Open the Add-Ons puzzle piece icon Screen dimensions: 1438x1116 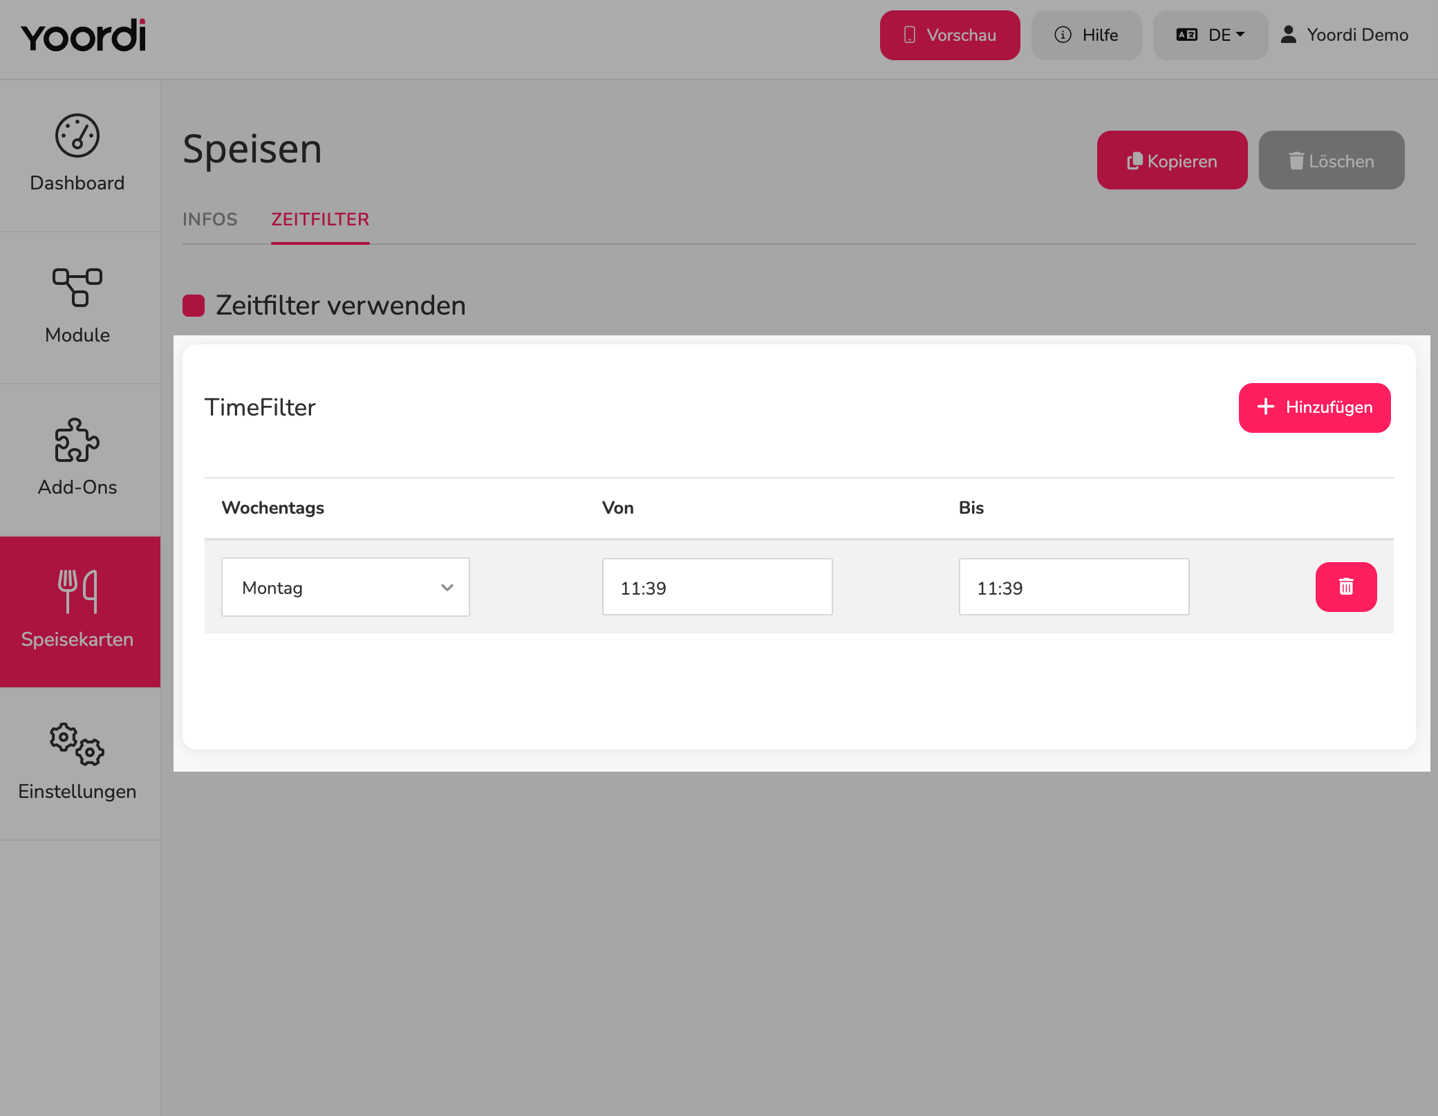point(77,440)
